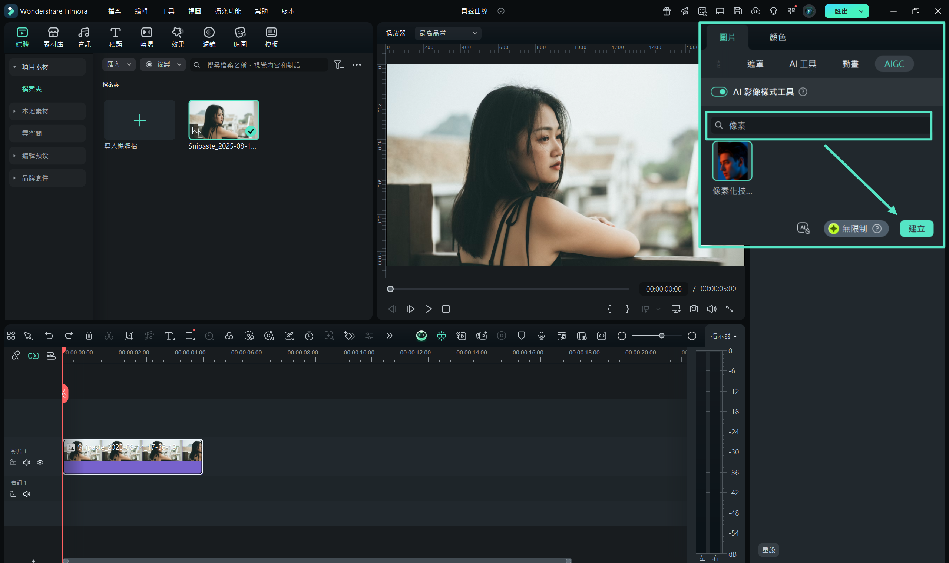
Task: Click the cloud upload icon
Action: 755,11
